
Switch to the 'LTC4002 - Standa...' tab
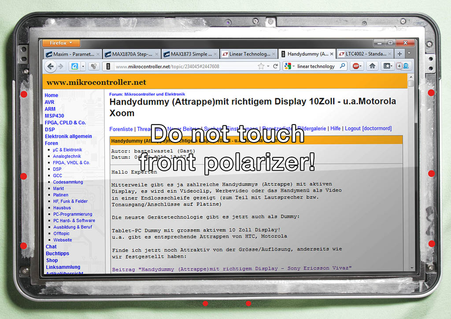pyautogui.click(x=365, y=54)
